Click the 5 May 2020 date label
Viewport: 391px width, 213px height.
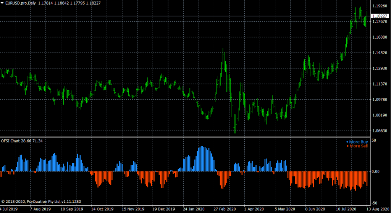click(x=285, y=209)
